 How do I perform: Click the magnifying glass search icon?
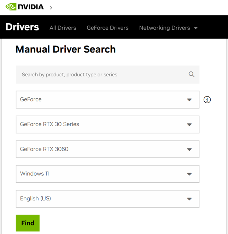tap(191, 74)
